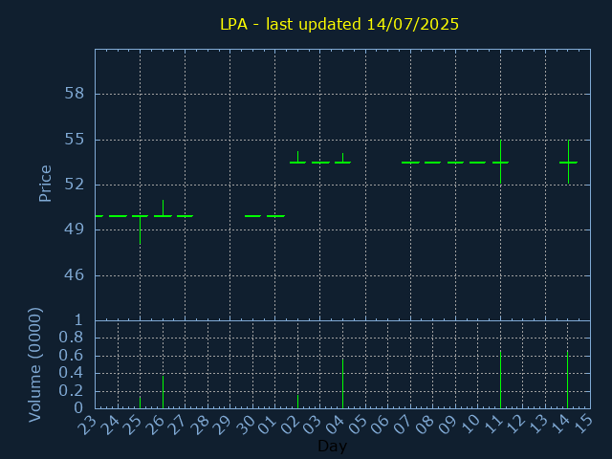
Task: Click day label 14 on x-axis
Action: (x=560, y=425)
